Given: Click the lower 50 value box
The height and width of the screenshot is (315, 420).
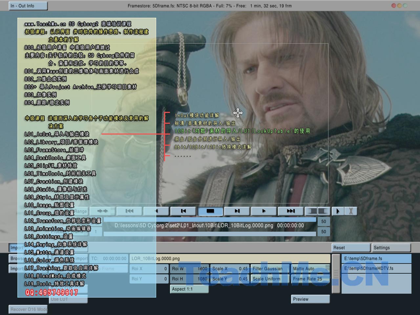Looking at the screenshot, I should point(324,232).
